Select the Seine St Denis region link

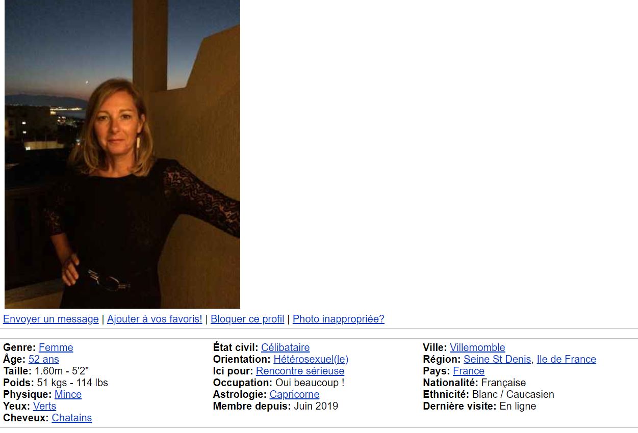click(497, 359)
